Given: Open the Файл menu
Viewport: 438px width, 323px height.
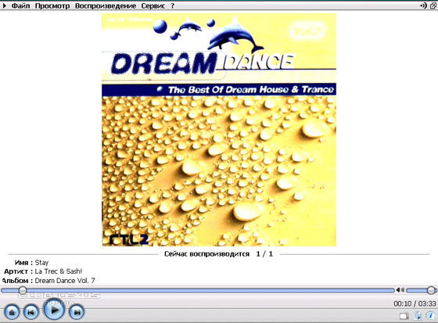Looking at the screenshot, I should point(20,5).
